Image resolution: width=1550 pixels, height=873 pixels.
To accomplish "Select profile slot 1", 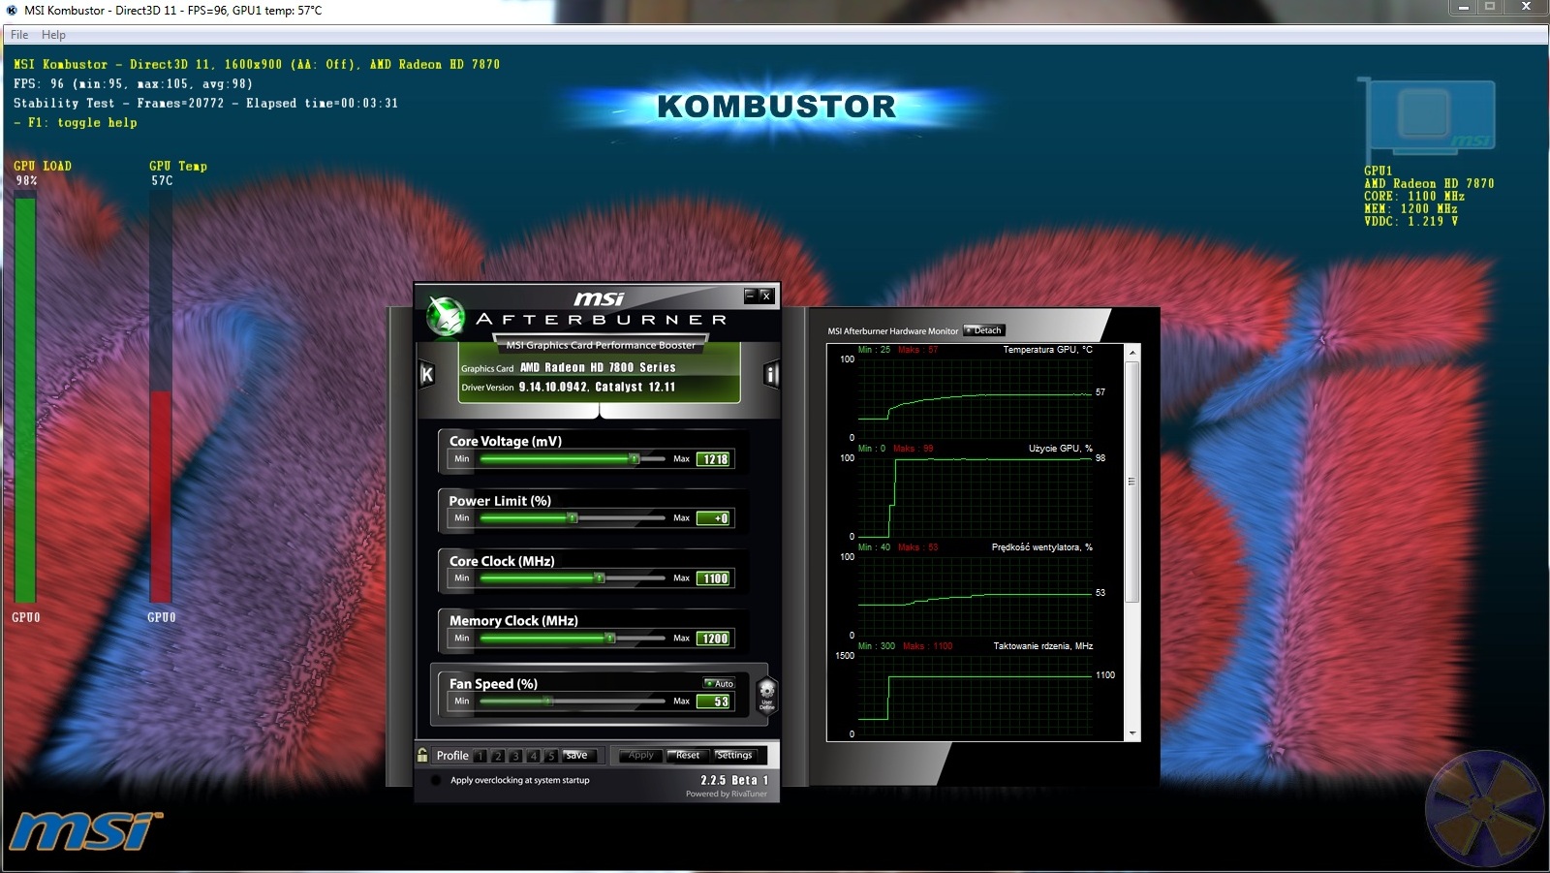I will 480,756.
